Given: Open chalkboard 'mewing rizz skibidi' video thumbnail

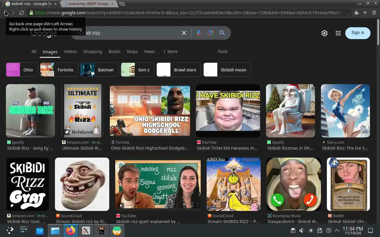Looking at the screenshot, I should (158, 184).
